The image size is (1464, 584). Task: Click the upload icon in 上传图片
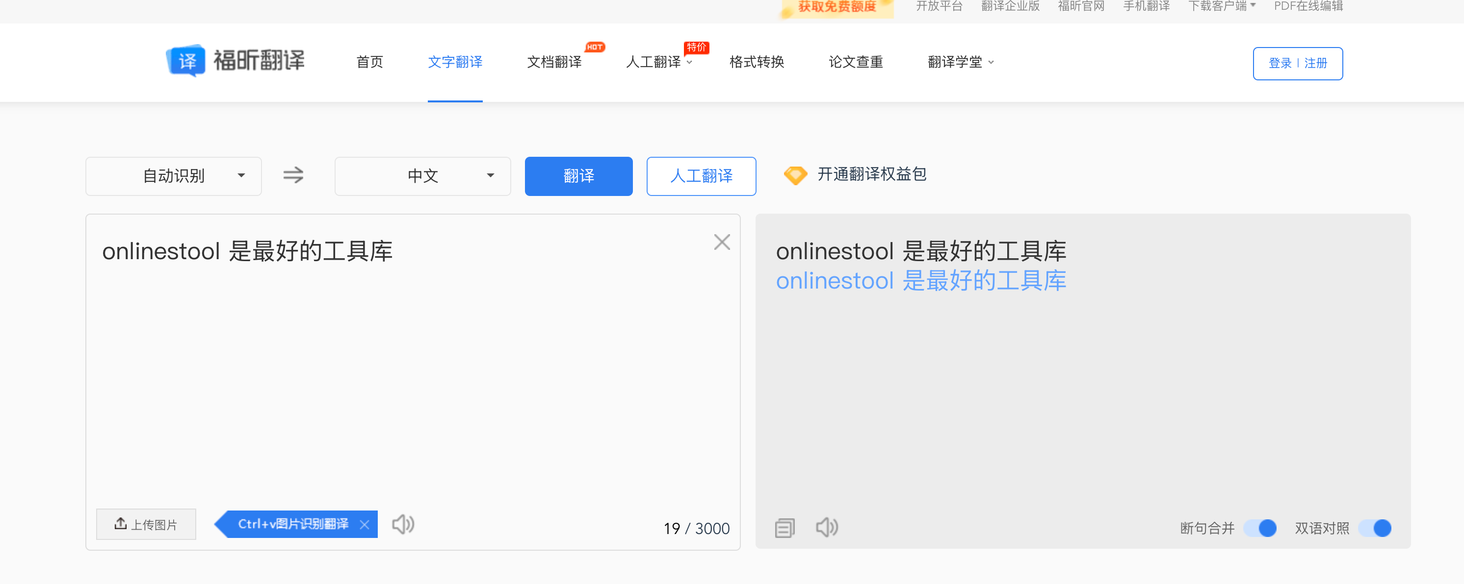[121, 523]
